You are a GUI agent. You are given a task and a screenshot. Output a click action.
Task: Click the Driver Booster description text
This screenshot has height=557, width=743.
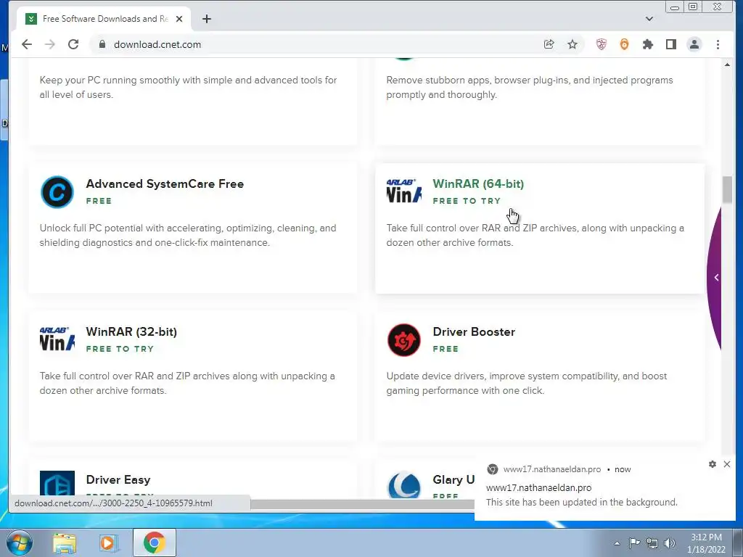[527, 383]
